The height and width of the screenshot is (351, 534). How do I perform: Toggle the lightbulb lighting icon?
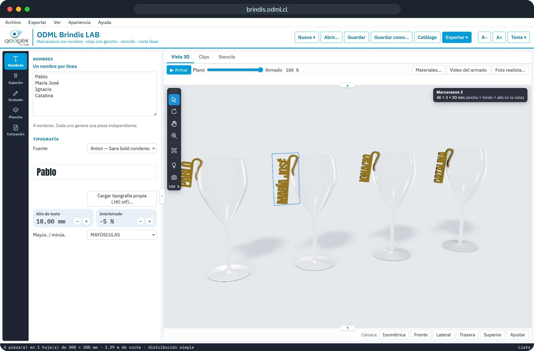[x=174, y=165]
